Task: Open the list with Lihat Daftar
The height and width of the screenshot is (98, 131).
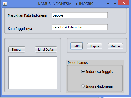Action: coord(46,49)
